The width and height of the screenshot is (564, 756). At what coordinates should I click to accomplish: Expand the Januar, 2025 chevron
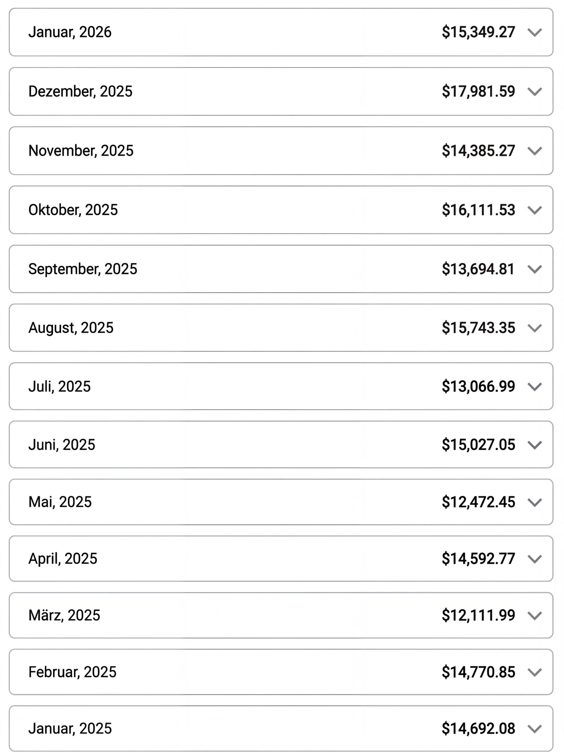534,729
